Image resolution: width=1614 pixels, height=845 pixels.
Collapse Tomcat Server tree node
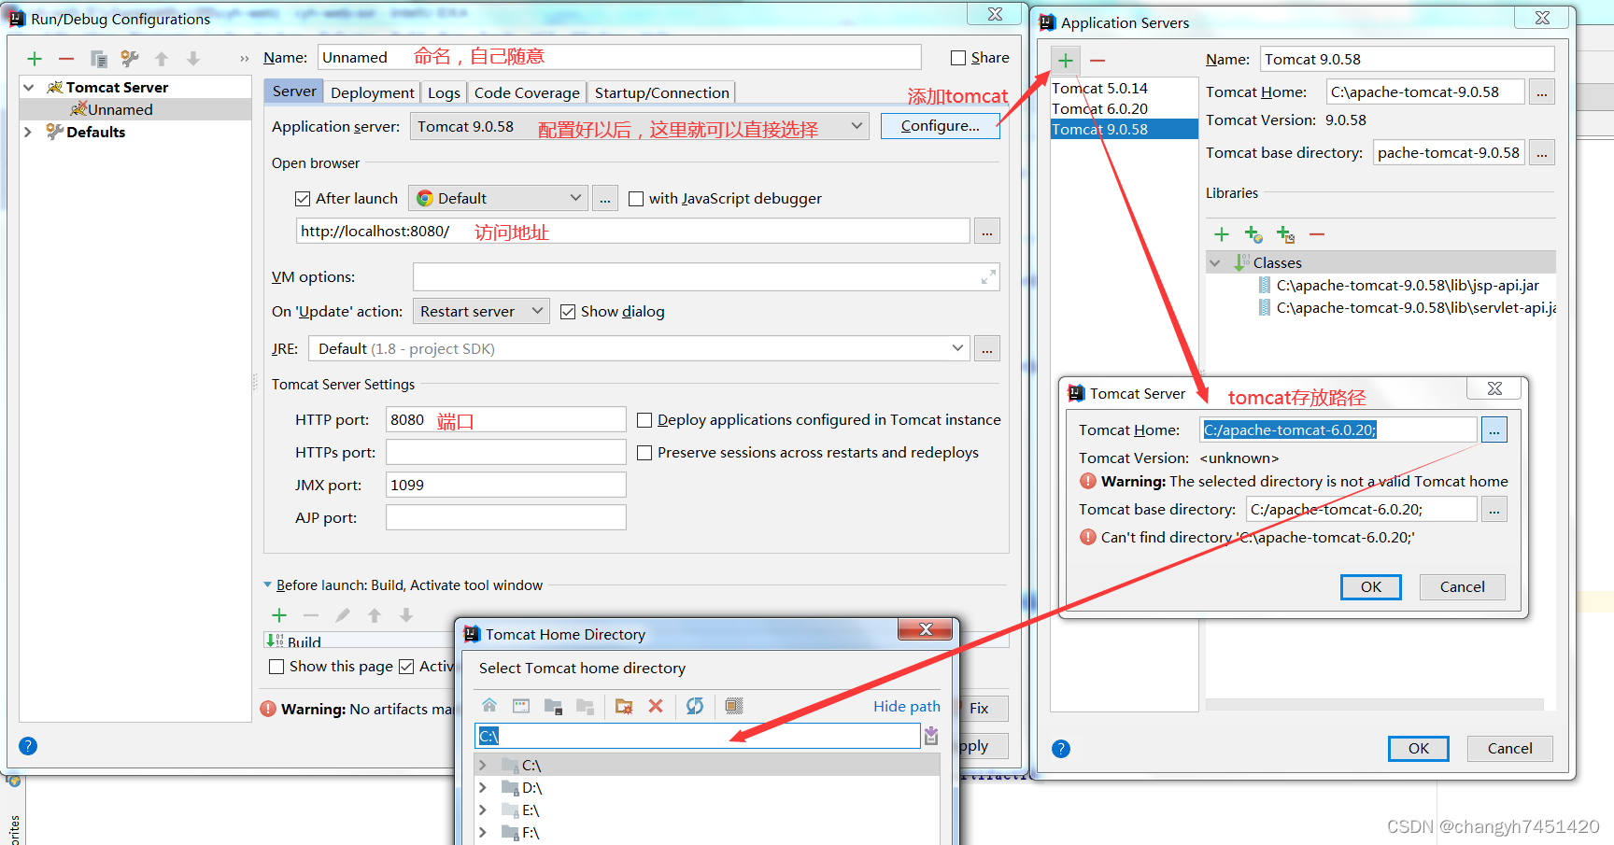tap(29, 87)
